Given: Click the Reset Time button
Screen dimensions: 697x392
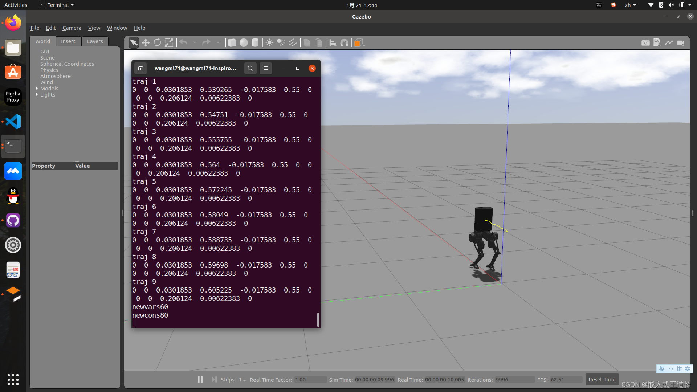Looking at the screenshot, I should [x=601, y=379].
